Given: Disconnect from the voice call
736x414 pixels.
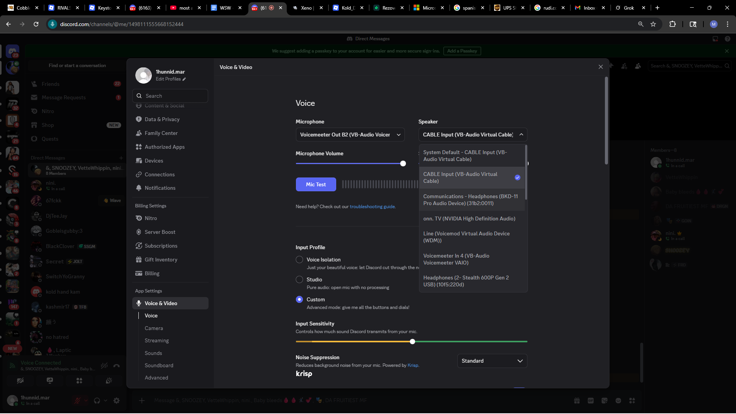Looking at the screenshot, I should click(117, 366).
